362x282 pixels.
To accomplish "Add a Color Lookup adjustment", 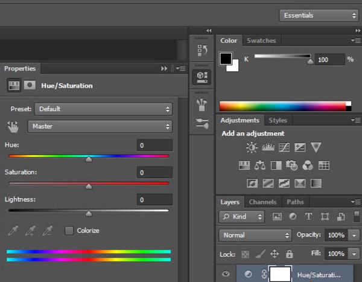I will click(323, 165).
